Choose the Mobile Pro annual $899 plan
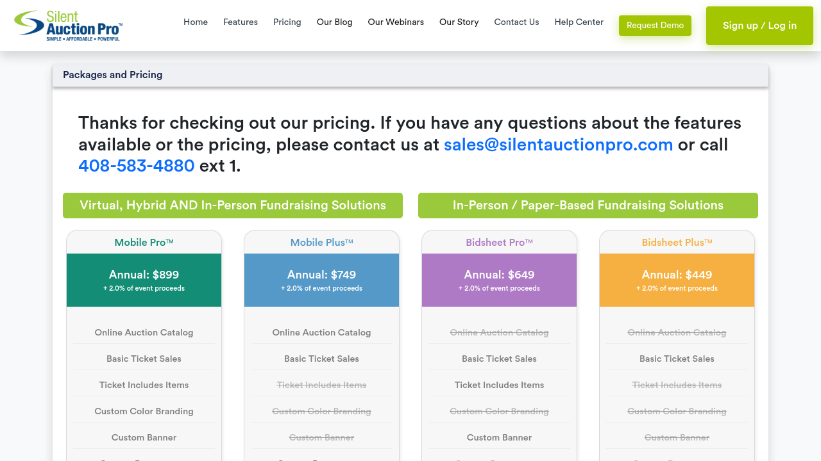Screen dimensions: 821x461 pos(144,280)
